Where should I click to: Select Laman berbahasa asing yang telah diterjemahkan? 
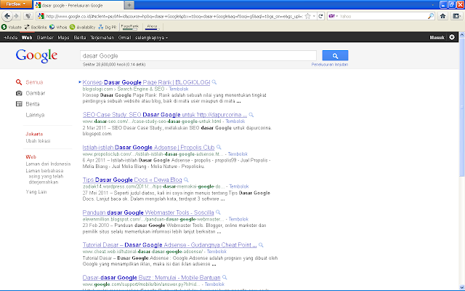coord(45,176)
